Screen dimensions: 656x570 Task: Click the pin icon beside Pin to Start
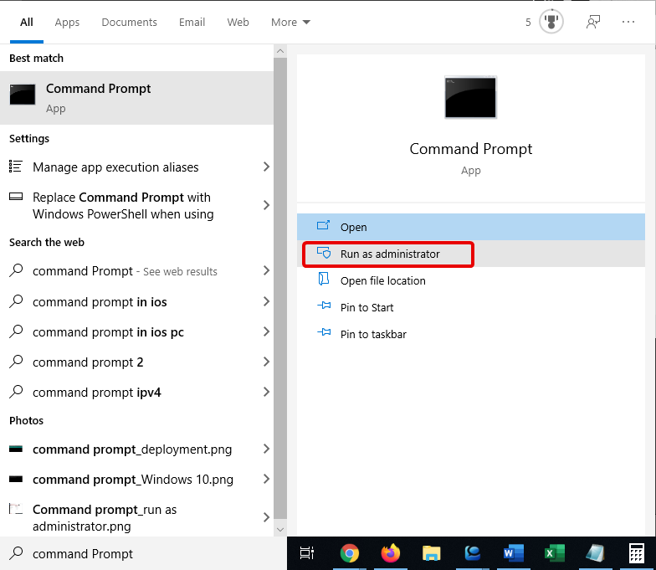324,306
